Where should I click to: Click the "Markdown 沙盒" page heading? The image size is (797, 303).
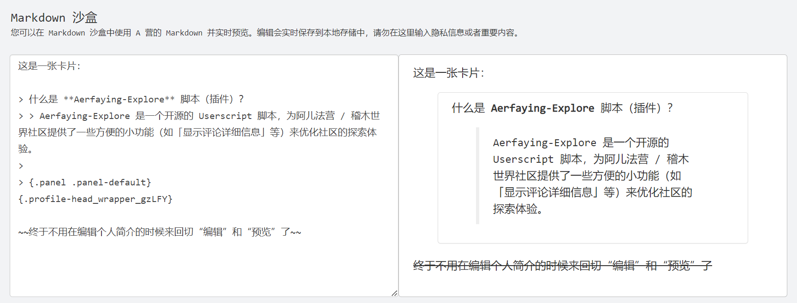point(54,18)
